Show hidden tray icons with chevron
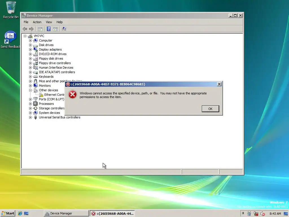 (x=243, y=213)
